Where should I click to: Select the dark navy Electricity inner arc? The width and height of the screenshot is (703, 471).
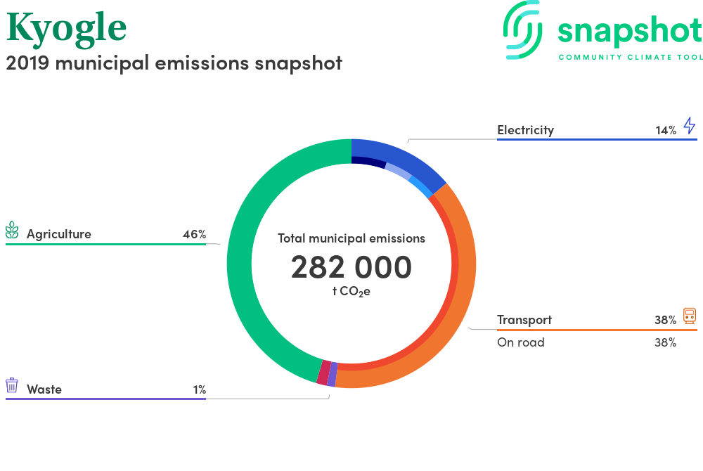(x=368, y=162)
